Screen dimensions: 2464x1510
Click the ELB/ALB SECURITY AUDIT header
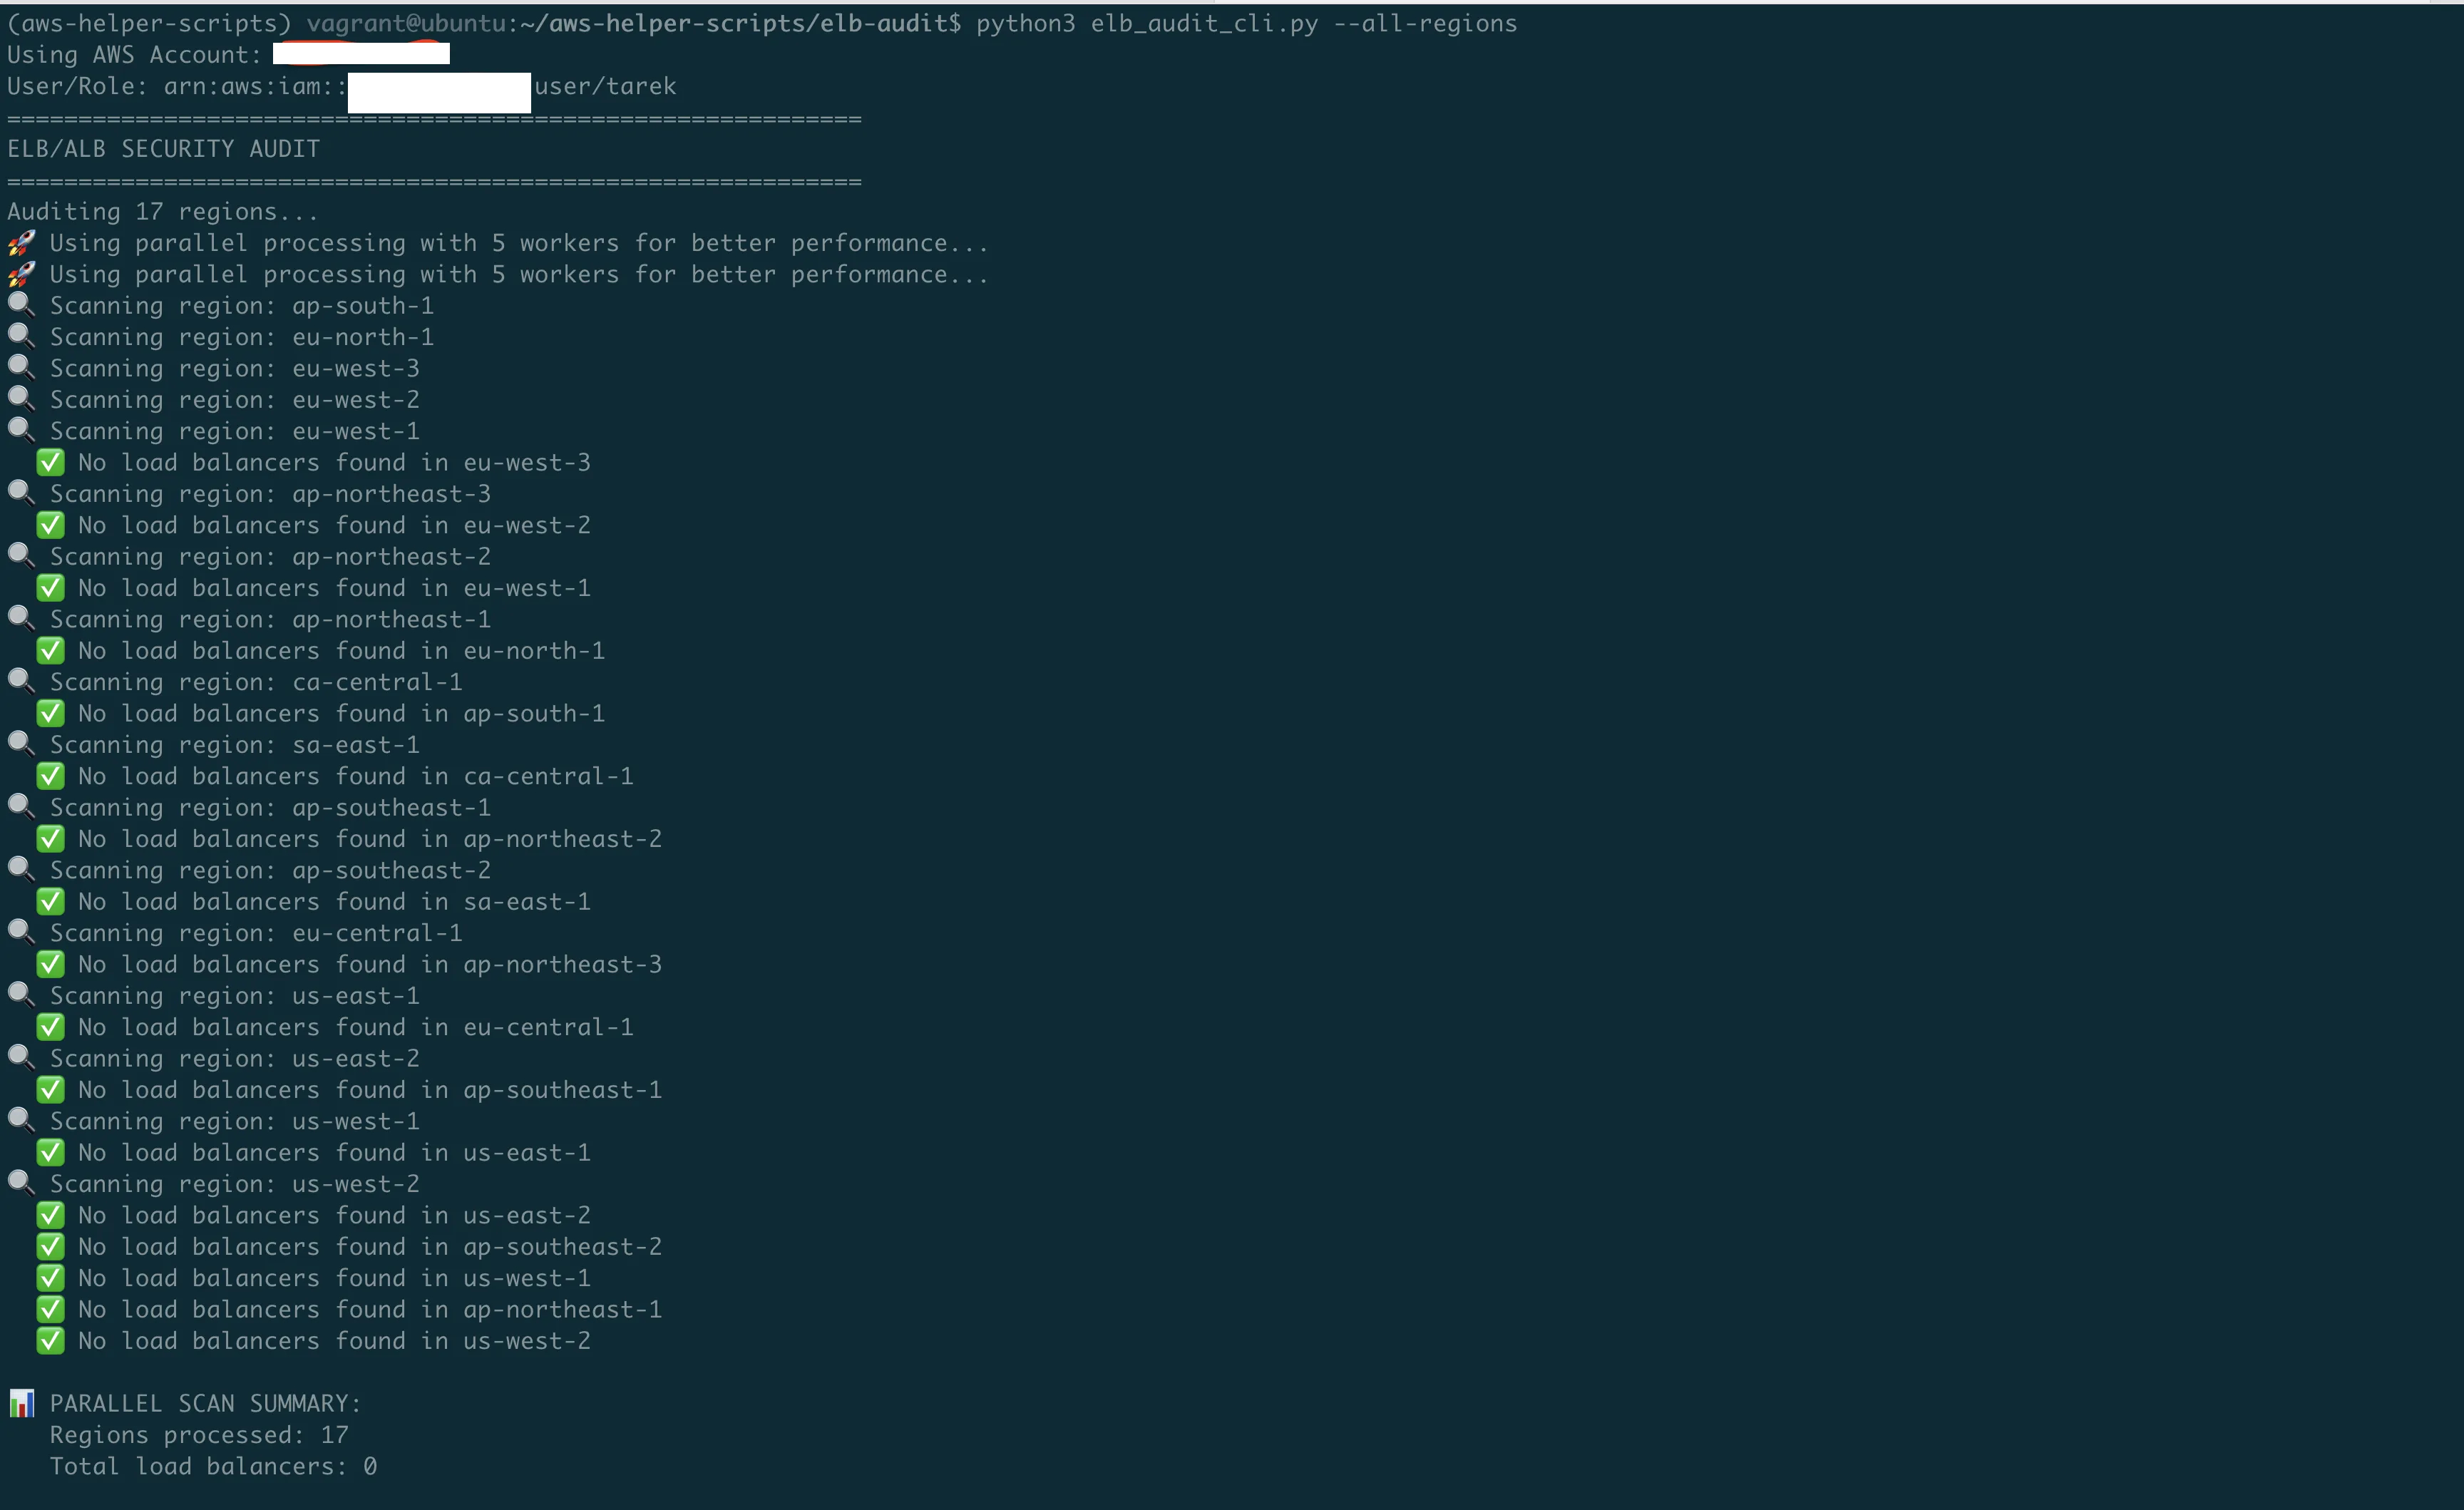coord(163,148)
